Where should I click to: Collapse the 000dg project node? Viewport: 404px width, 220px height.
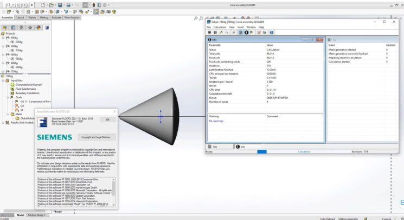[3, 38]
